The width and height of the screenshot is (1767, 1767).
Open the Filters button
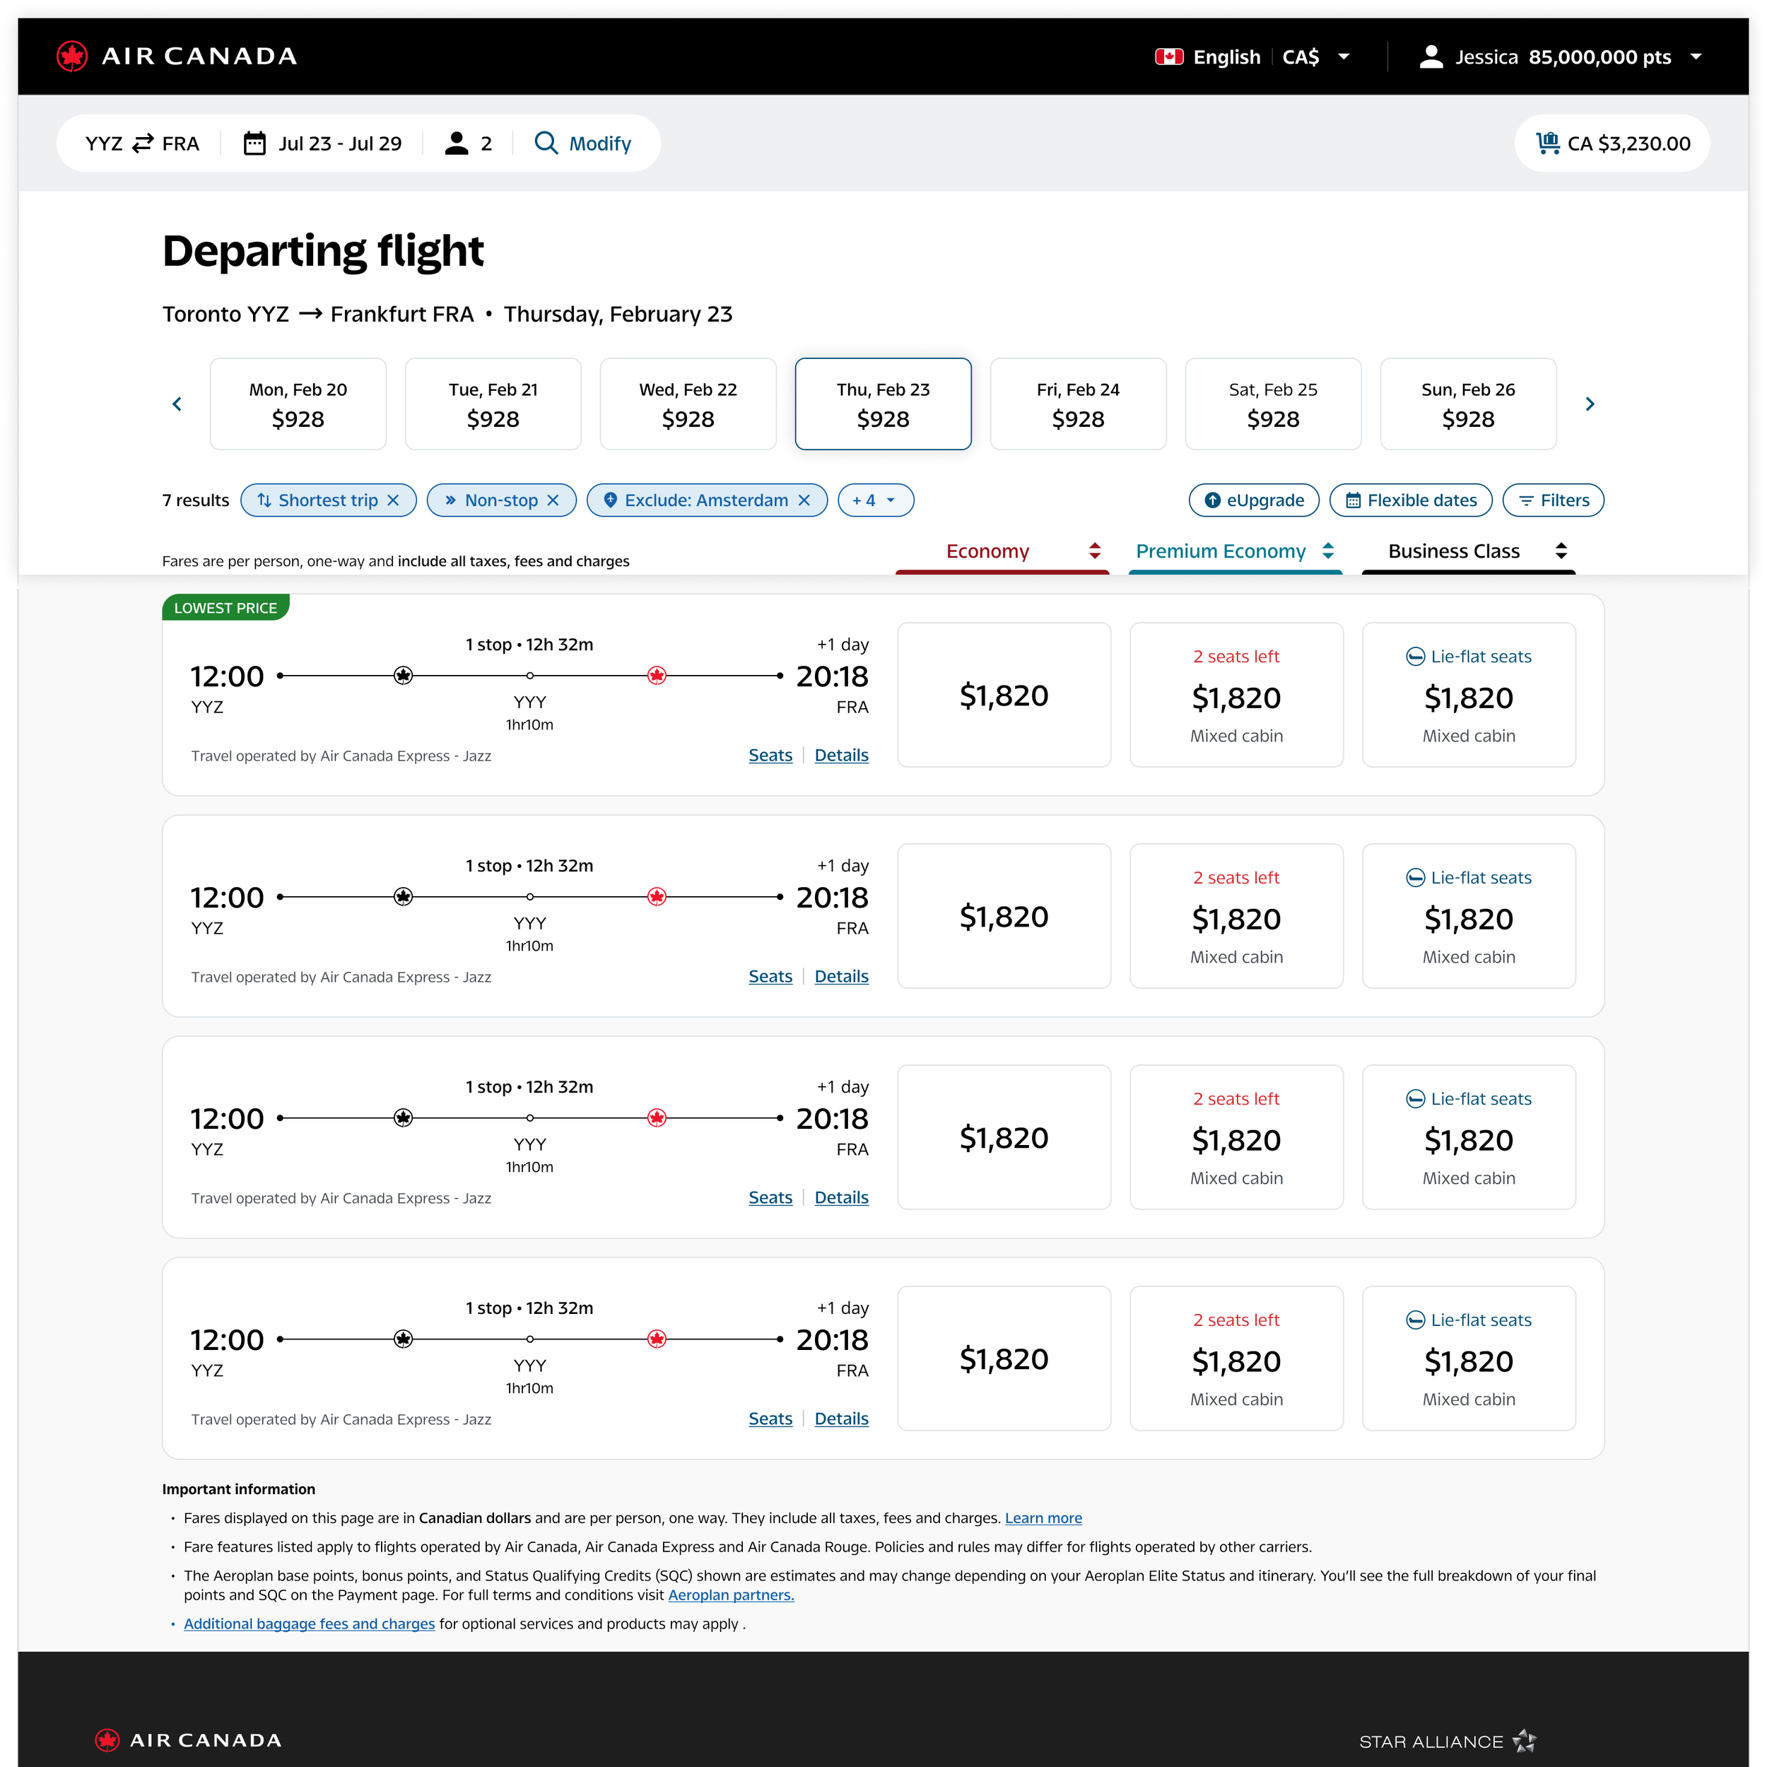(x=1553, y=500)
